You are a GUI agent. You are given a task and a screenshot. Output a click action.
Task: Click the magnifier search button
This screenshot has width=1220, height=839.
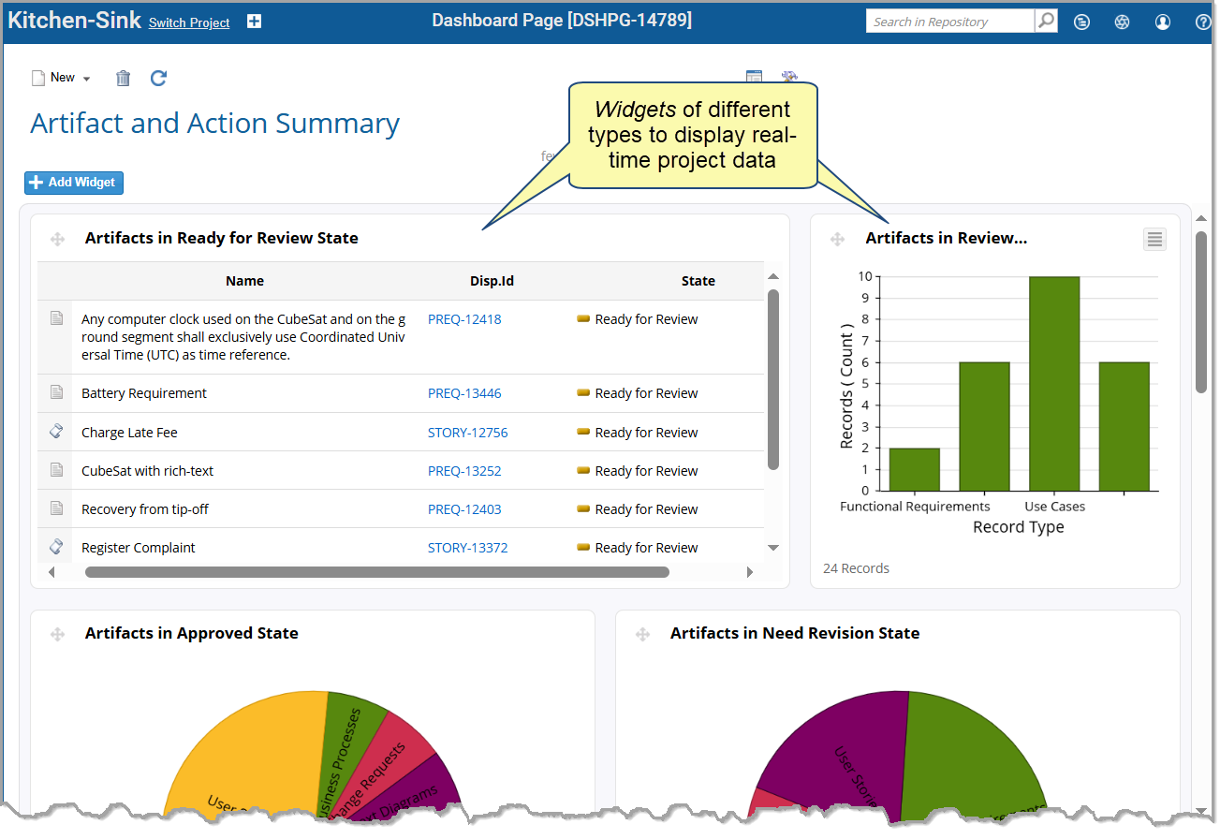1046,22
